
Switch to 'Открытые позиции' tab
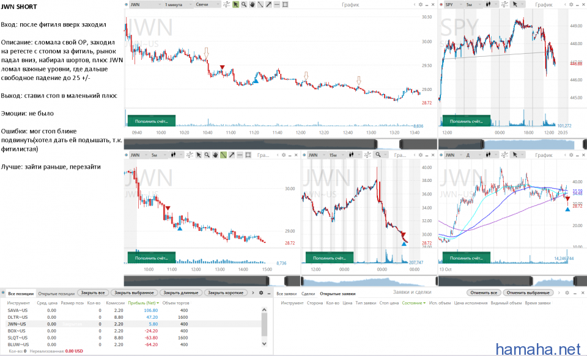pyautogui.click(x=56, y=294)
